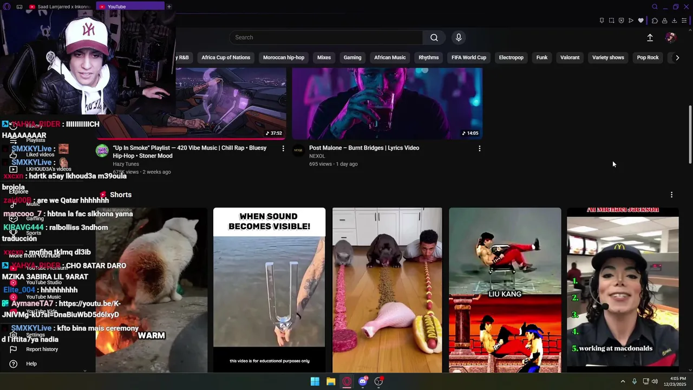The width and height of the screenshot is (693, 390).
Task: Open the paper-plane Flow icon in the toolbar
Action: tap(631, 21)
